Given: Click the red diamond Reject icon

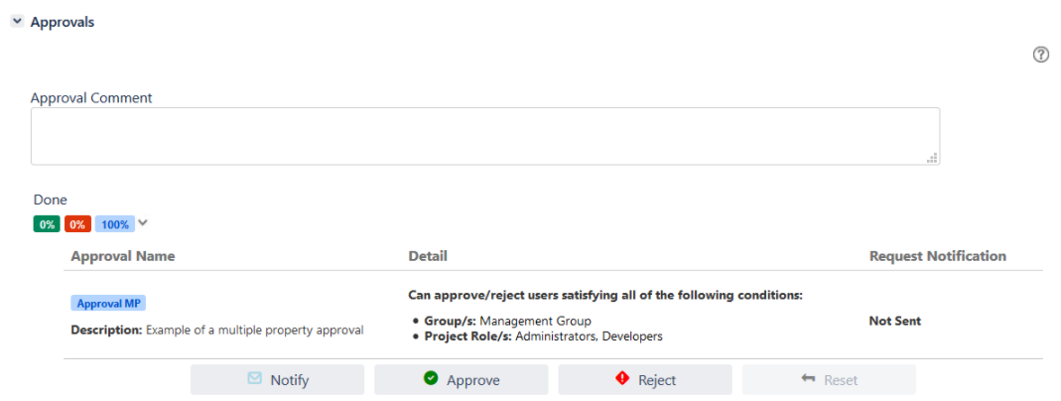Looking at the screenshot, I should (622, 379).
